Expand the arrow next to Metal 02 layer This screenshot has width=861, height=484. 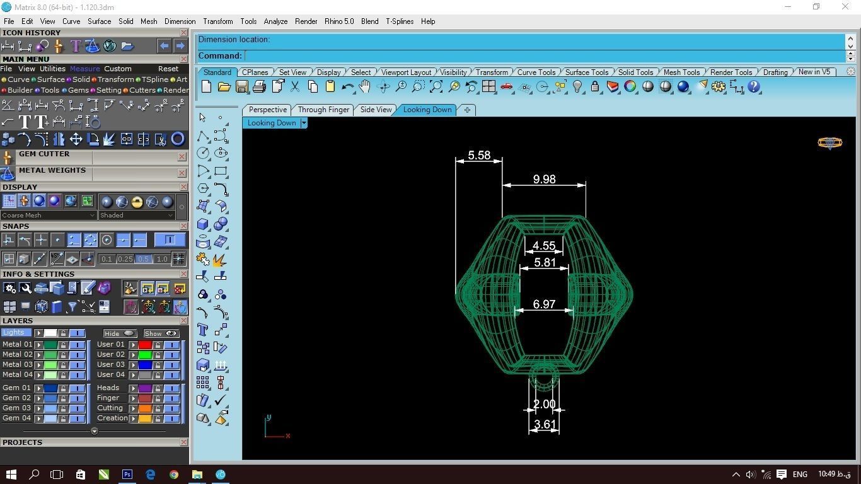point(38,355)
